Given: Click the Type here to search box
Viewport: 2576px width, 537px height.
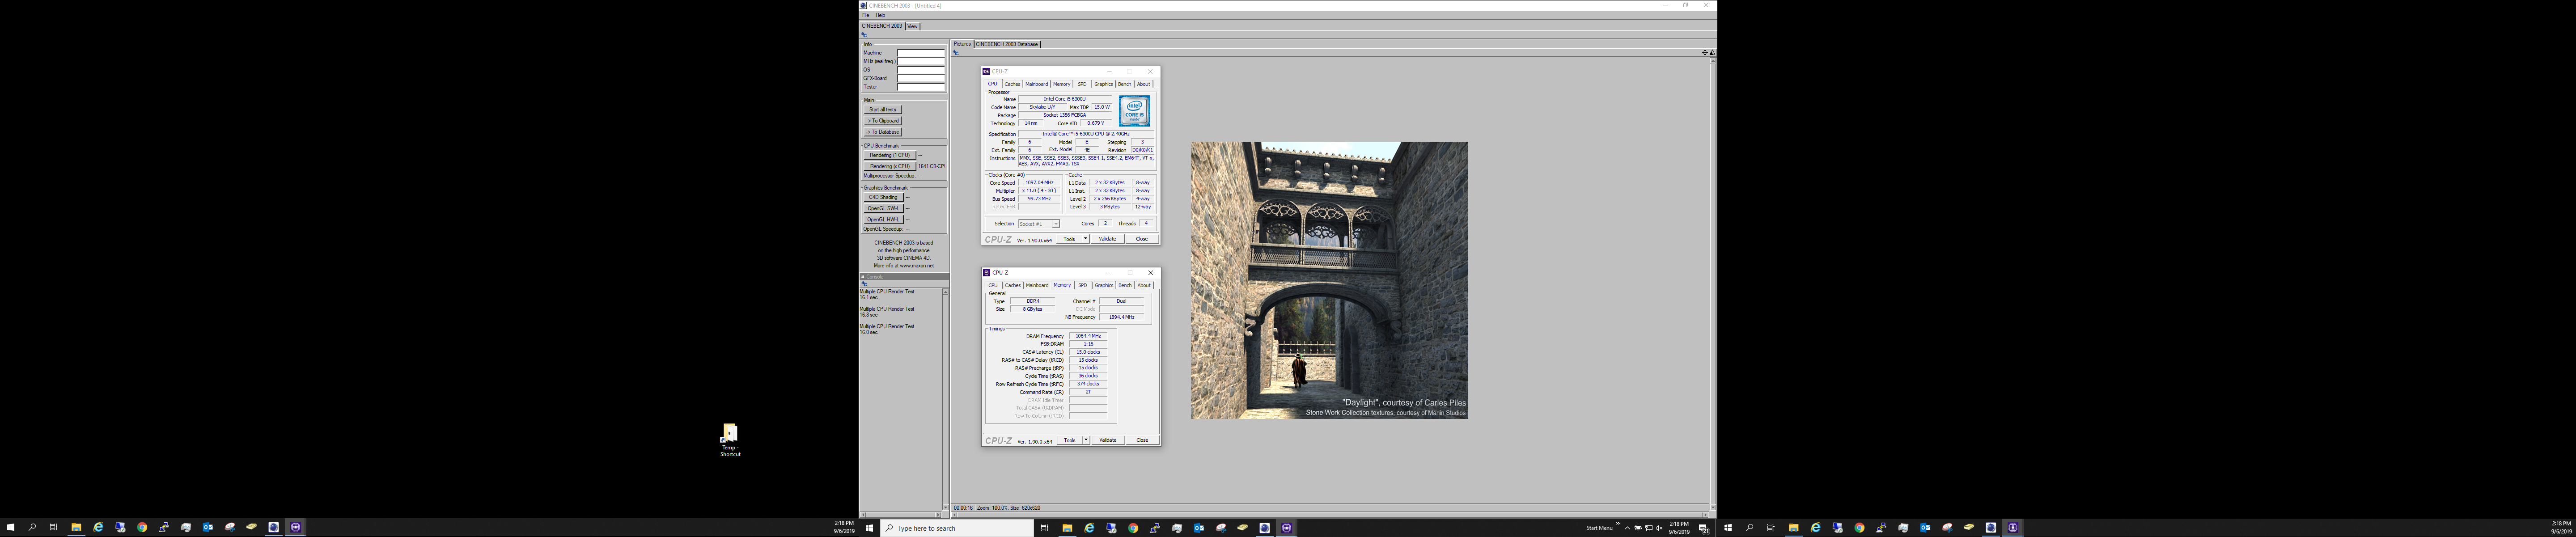Looking at the screenshot, I should [x=957, y=528].
